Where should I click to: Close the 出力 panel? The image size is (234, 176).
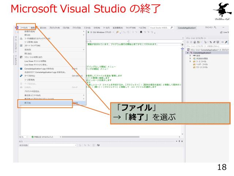pyautogui.click(x=182, y=141)
